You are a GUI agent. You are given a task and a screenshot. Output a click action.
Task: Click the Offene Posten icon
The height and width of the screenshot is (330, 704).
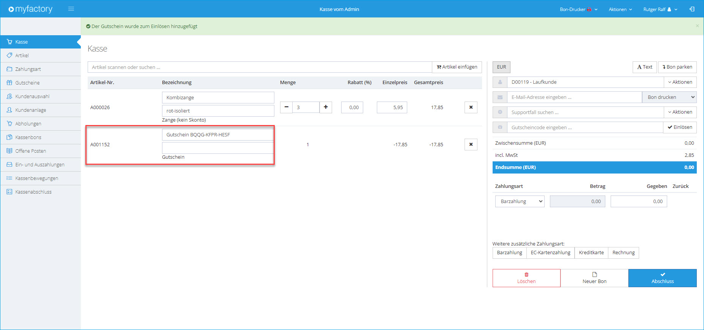(9, 151)
